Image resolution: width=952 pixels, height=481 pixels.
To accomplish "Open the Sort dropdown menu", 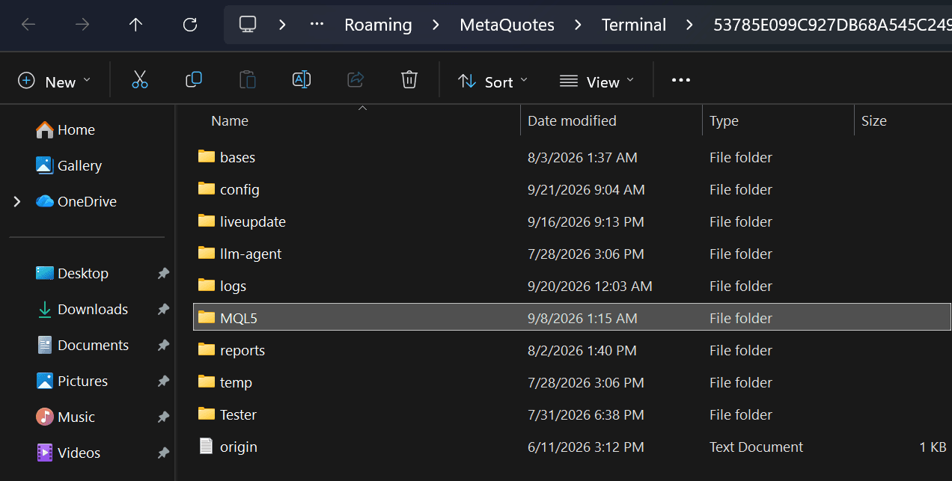I will (x=492, y=82).
